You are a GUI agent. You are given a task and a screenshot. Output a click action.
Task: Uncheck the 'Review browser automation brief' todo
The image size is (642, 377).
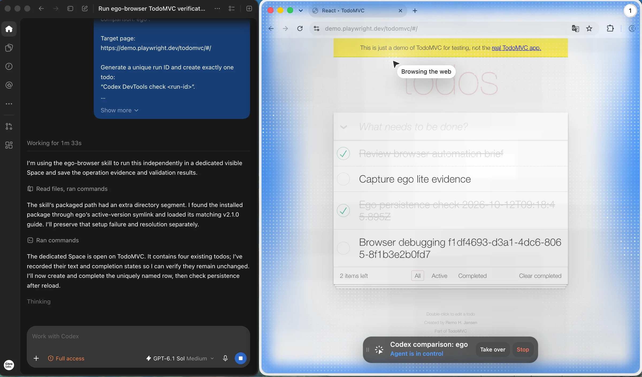click(343, 153)
